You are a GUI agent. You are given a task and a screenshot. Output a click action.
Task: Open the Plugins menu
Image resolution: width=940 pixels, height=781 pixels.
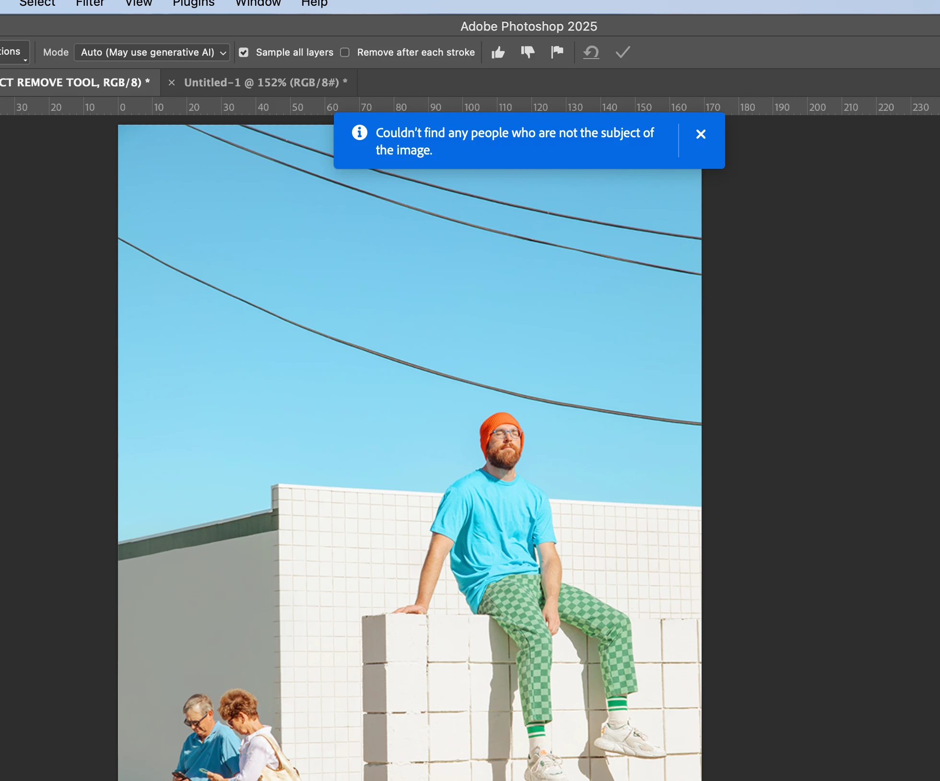[193, 3]
